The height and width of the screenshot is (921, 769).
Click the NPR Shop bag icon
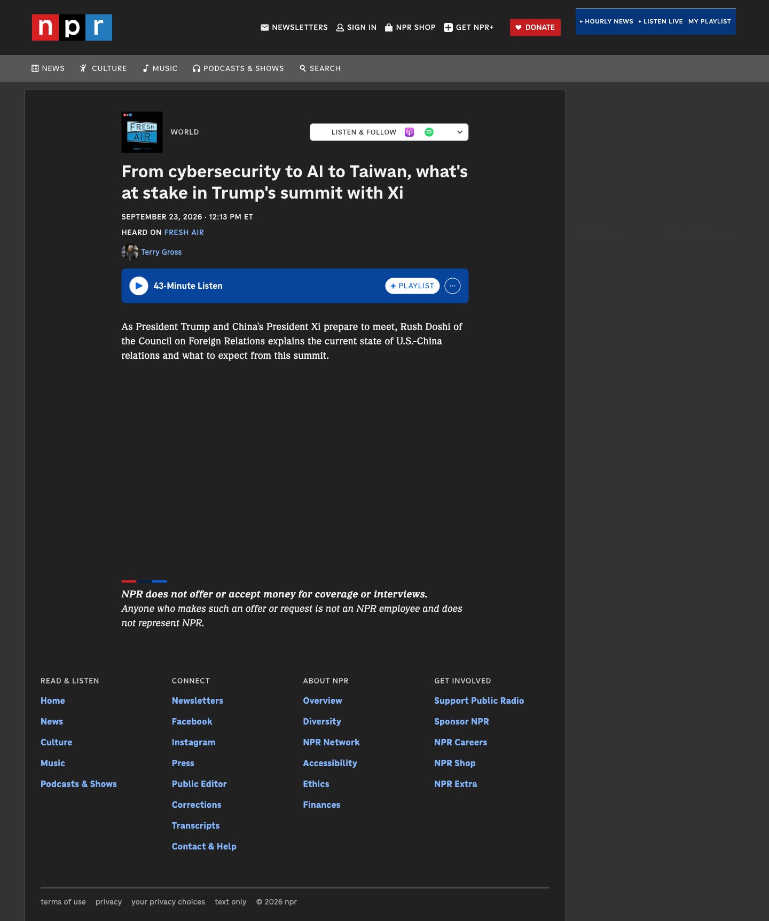point(389,27)
